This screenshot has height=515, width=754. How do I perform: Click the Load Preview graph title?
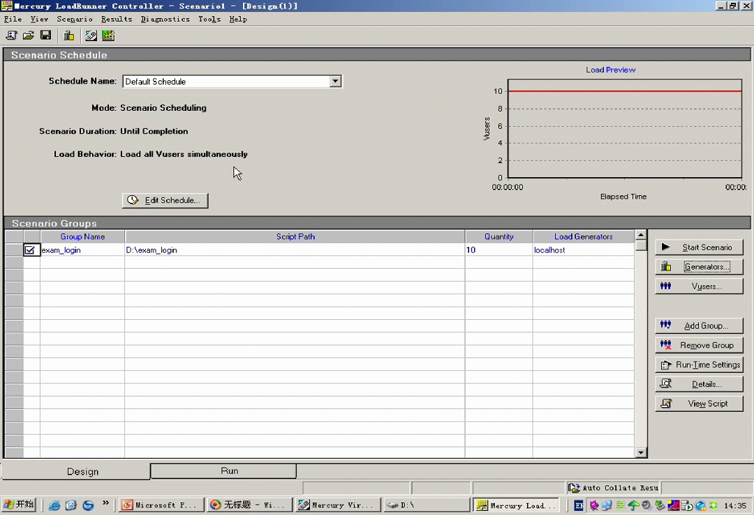click(x=611, y=70)
